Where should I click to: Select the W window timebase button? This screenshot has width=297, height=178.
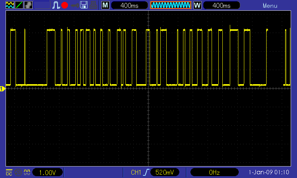click(x=198, y=5)
